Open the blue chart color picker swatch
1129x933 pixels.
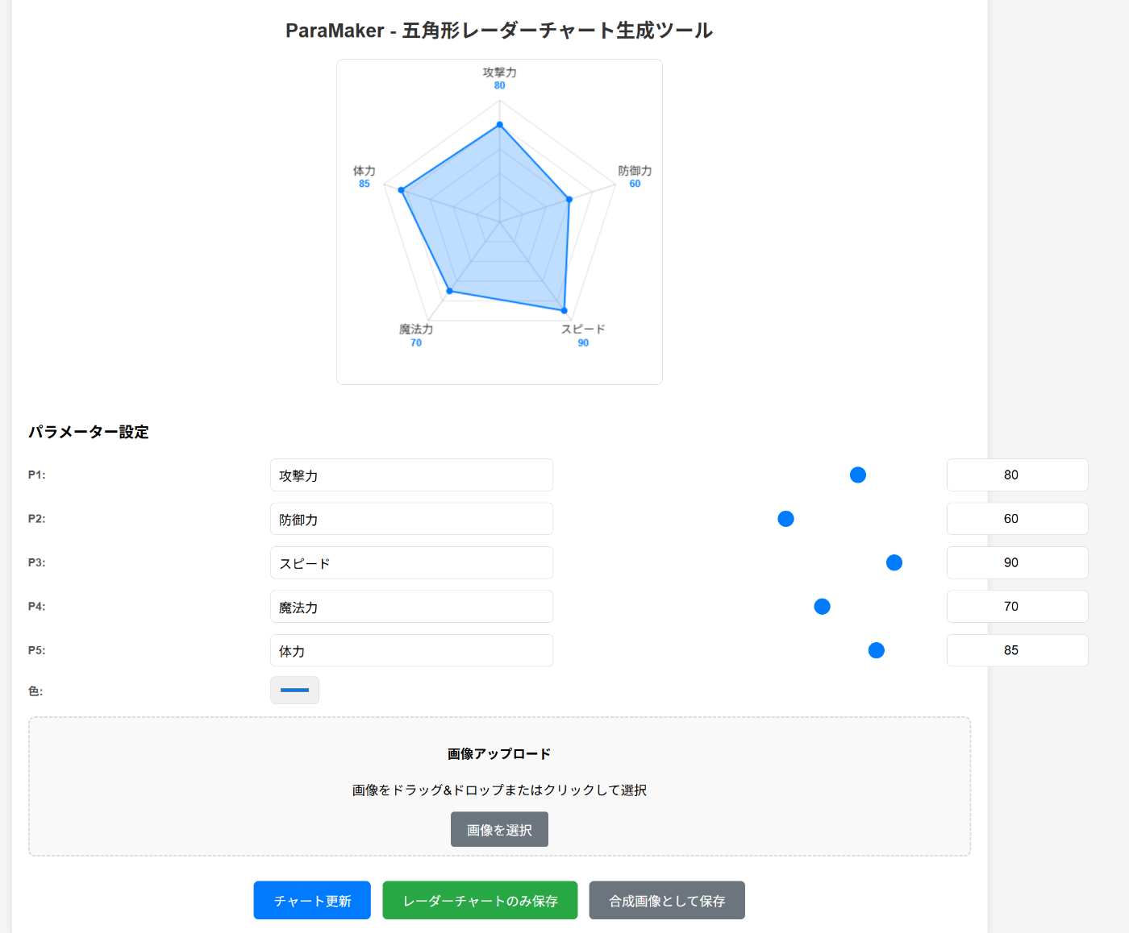pos(295,690)
